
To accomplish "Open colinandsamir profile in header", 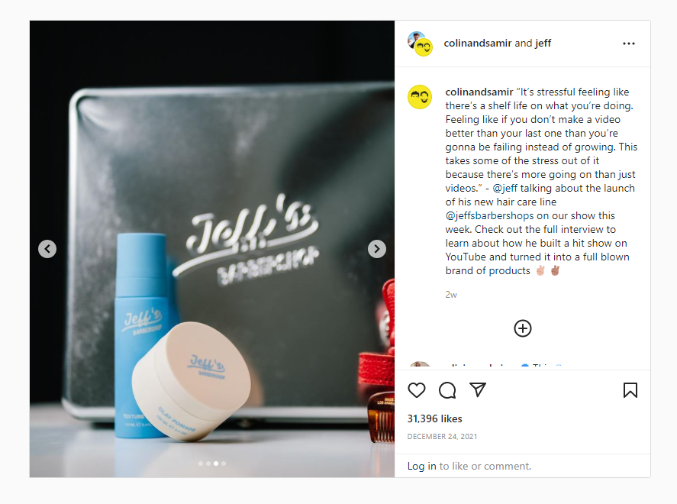I will 478,44.
